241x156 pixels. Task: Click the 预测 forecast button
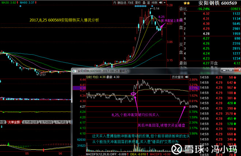[x=154, y=3]
